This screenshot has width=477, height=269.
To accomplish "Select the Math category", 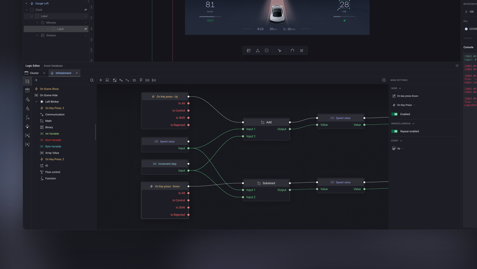I will pyautogui.click(x=49, y=121).
